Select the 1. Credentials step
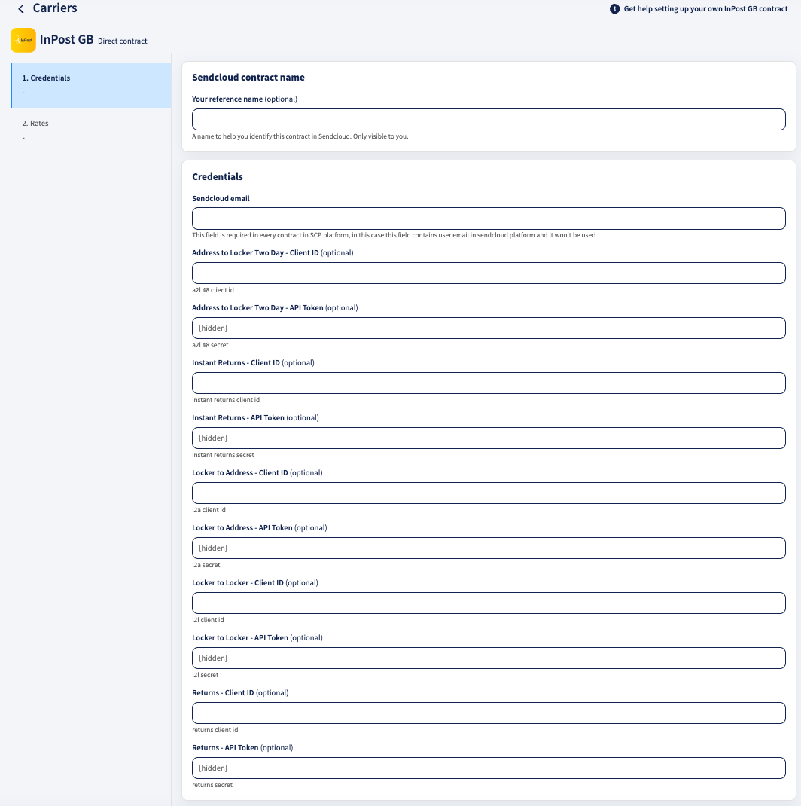Viewport: 801px width, 806px height. pyautogui.click(x=91, y=85)
